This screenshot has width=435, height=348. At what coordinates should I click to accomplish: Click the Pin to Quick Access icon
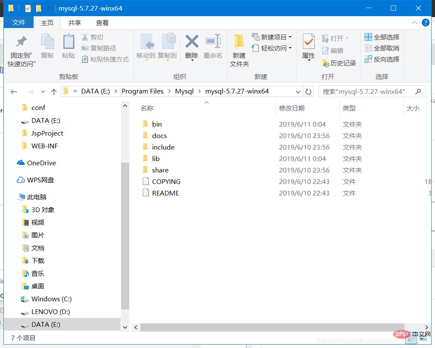pyautogui.click(x=21, y=42)
